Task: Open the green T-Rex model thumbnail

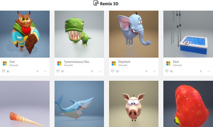Action: [79, 34]
